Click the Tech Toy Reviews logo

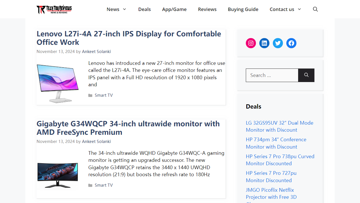point(54,9)
